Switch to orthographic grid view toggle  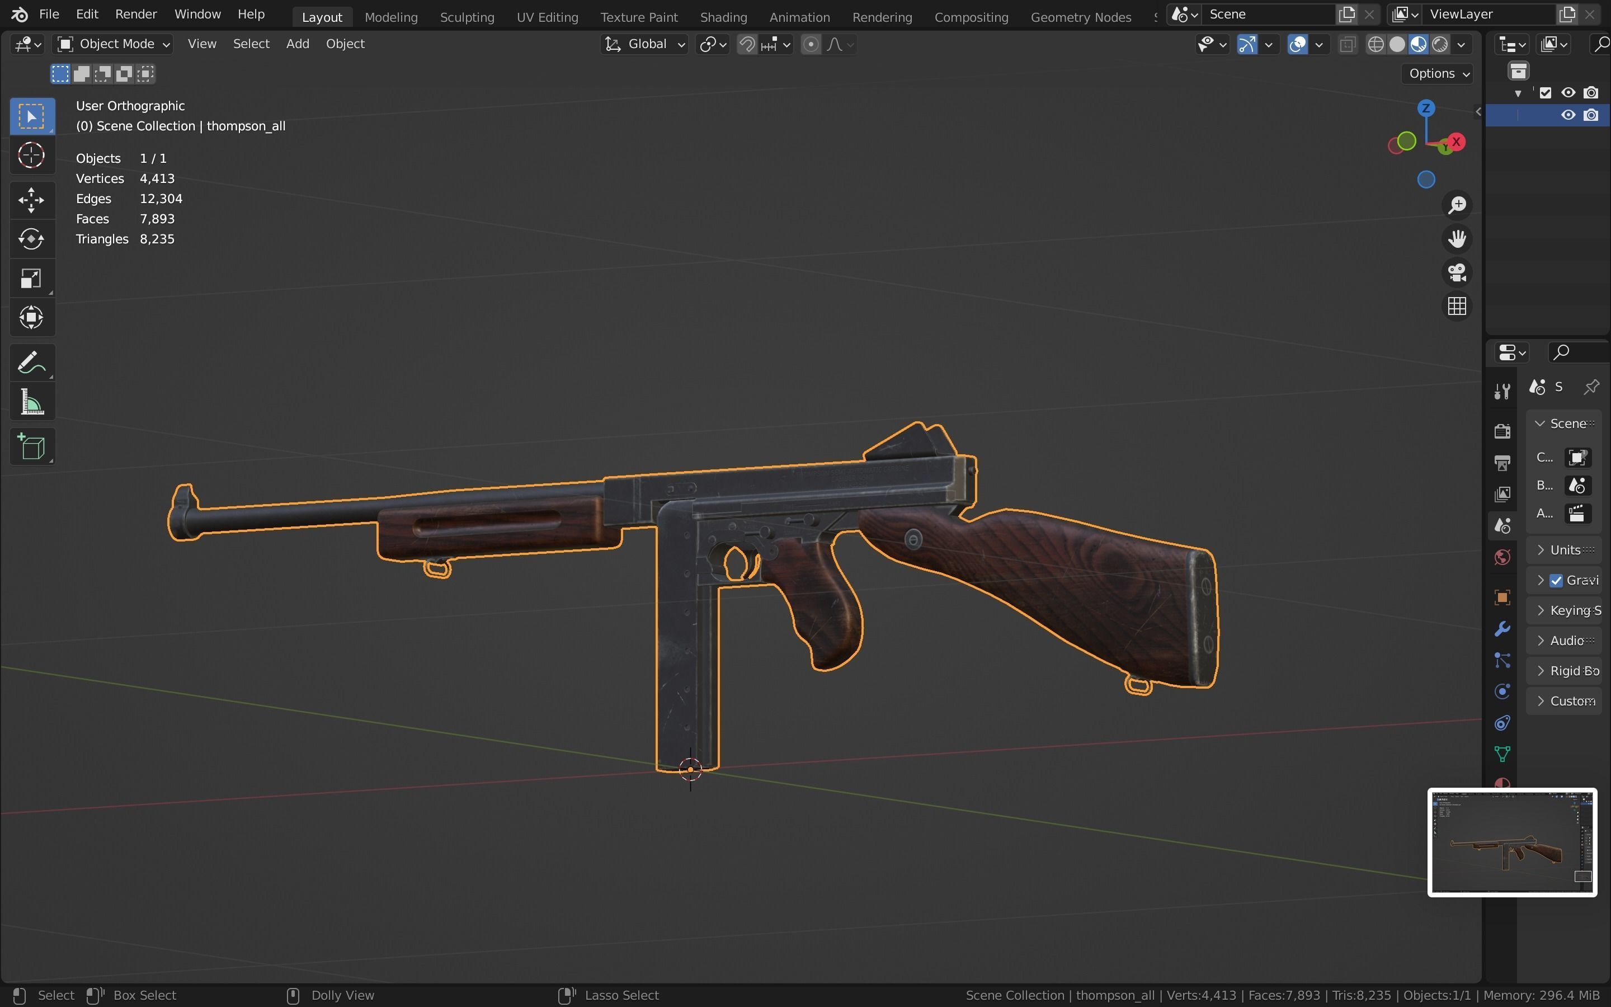click(x=1457, y=307)
